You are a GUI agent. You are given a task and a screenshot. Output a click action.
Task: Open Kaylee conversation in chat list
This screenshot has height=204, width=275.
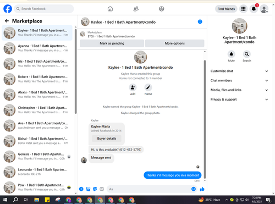(x=37, y=32)
